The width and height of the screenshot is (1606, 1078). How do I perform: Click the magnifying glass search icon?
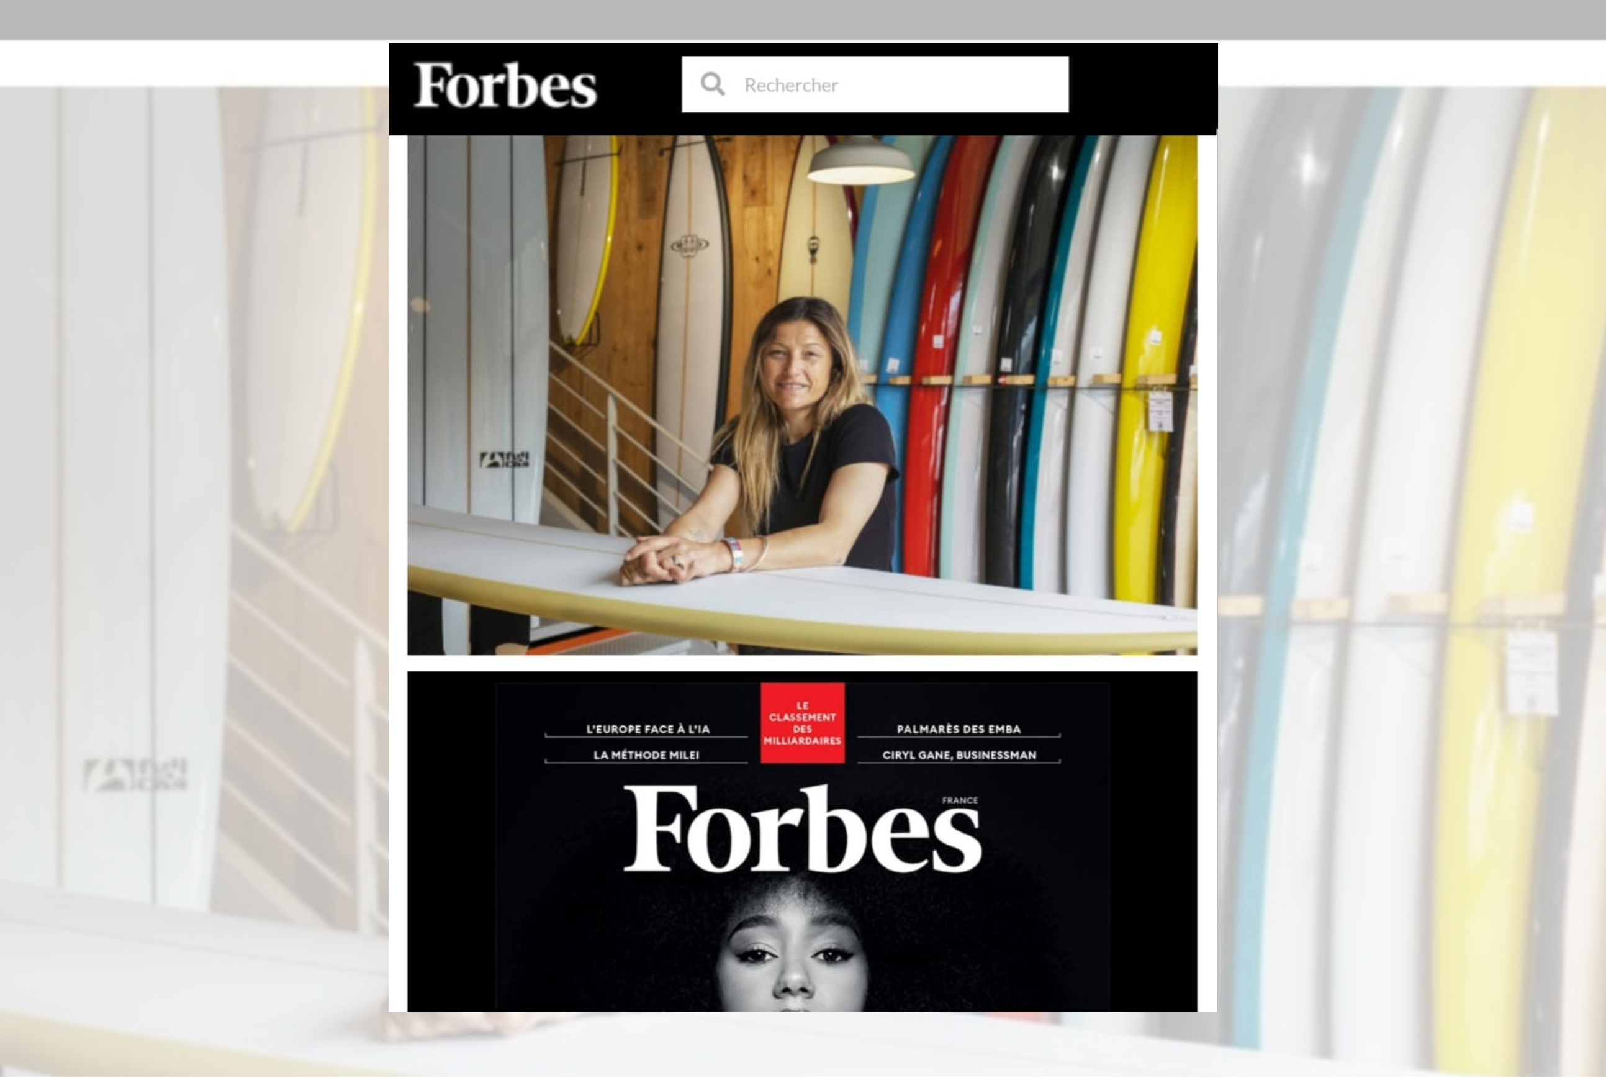[713, 84]
